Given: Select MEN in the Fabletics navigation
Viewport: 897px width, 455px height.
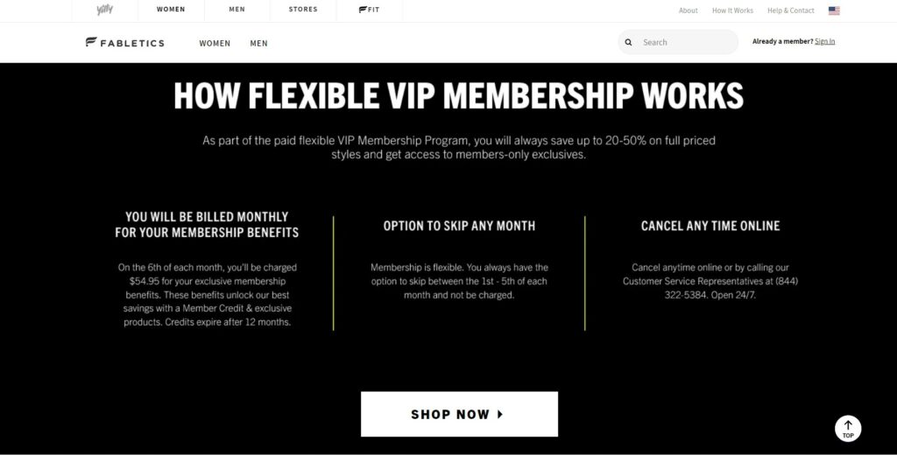Looking at the screenshot, I should (x=258, y=44).
